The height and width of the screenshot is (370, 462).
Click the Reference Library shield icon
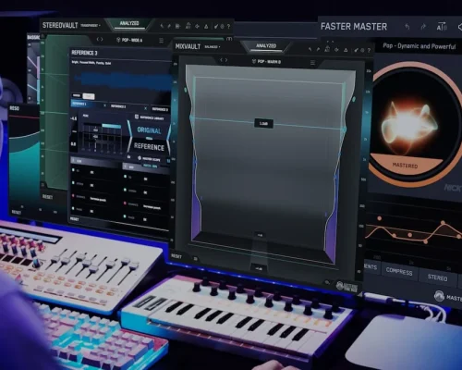coord(137,117)
